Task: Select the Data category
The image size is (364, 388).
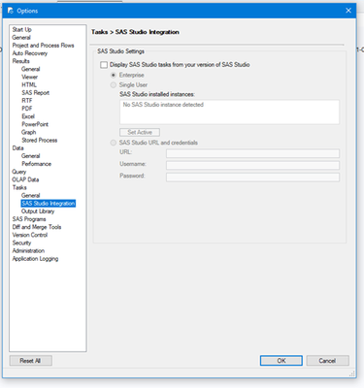Action: pyautogui.click(x=17, y=148)
